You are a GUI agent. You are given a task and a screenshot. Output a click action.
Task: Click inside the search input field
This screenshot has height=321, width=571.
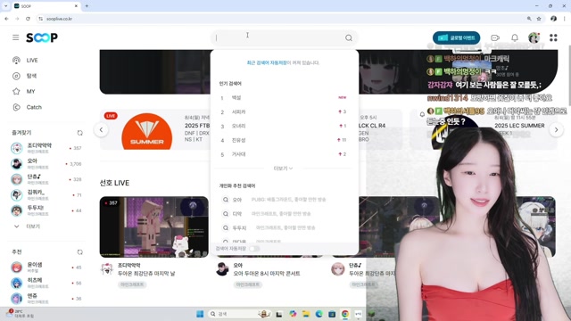(x=278, y=37)
